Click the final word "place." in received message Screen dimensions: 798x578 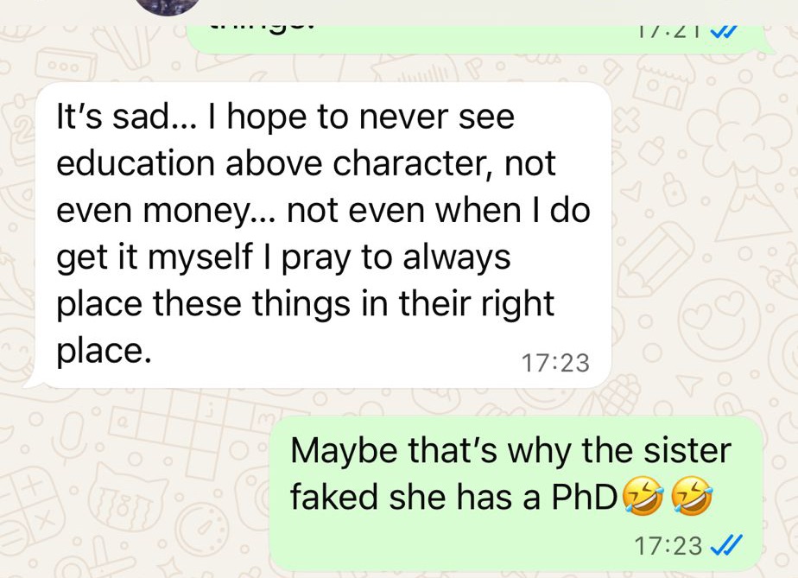pos(104,352)
